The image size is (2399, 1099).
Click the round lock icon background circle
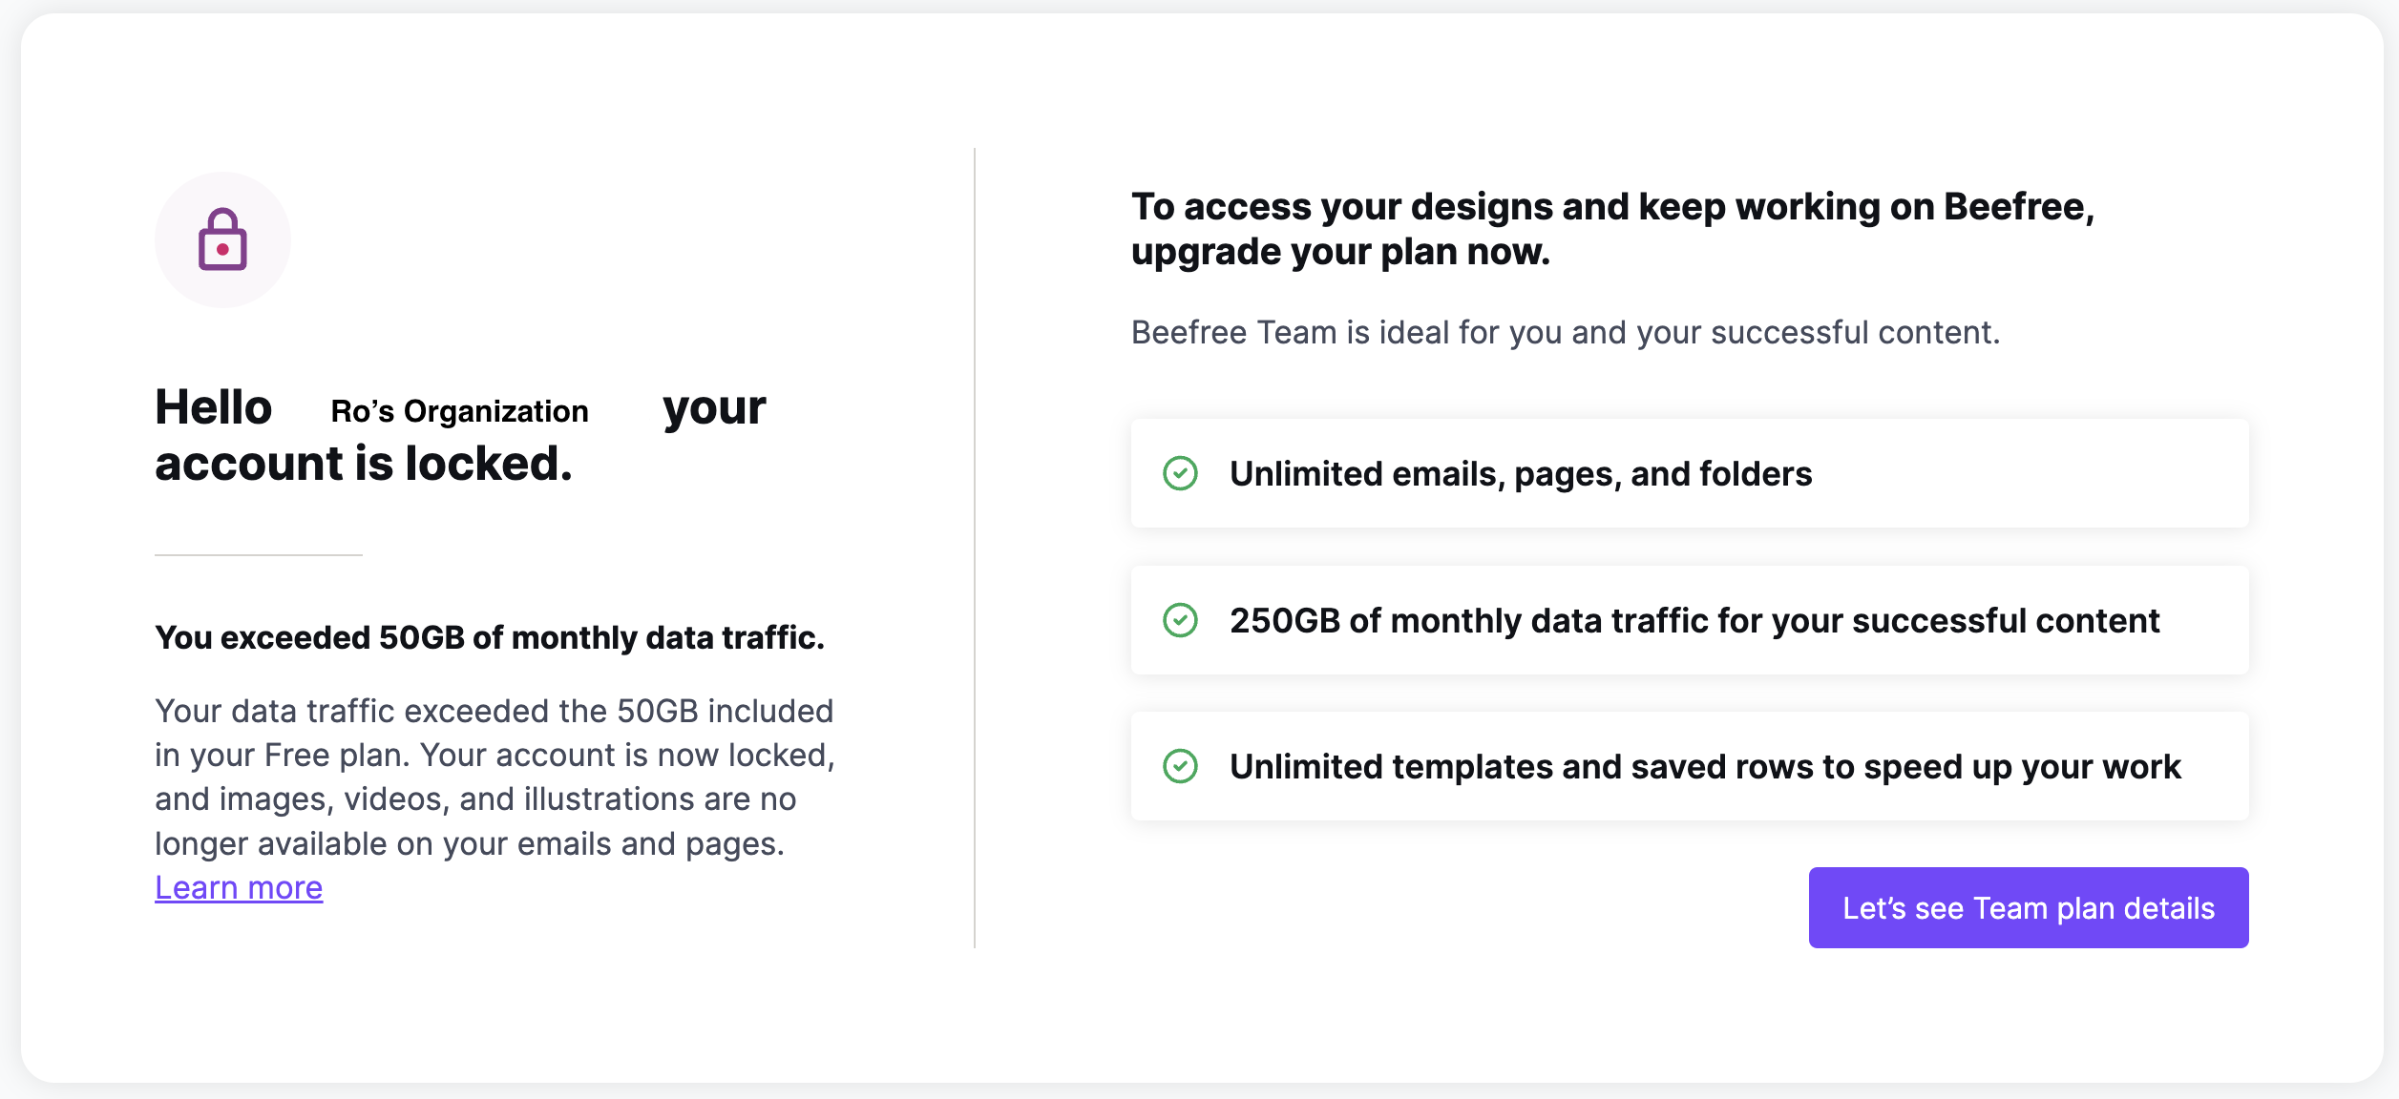coord(222,239)
